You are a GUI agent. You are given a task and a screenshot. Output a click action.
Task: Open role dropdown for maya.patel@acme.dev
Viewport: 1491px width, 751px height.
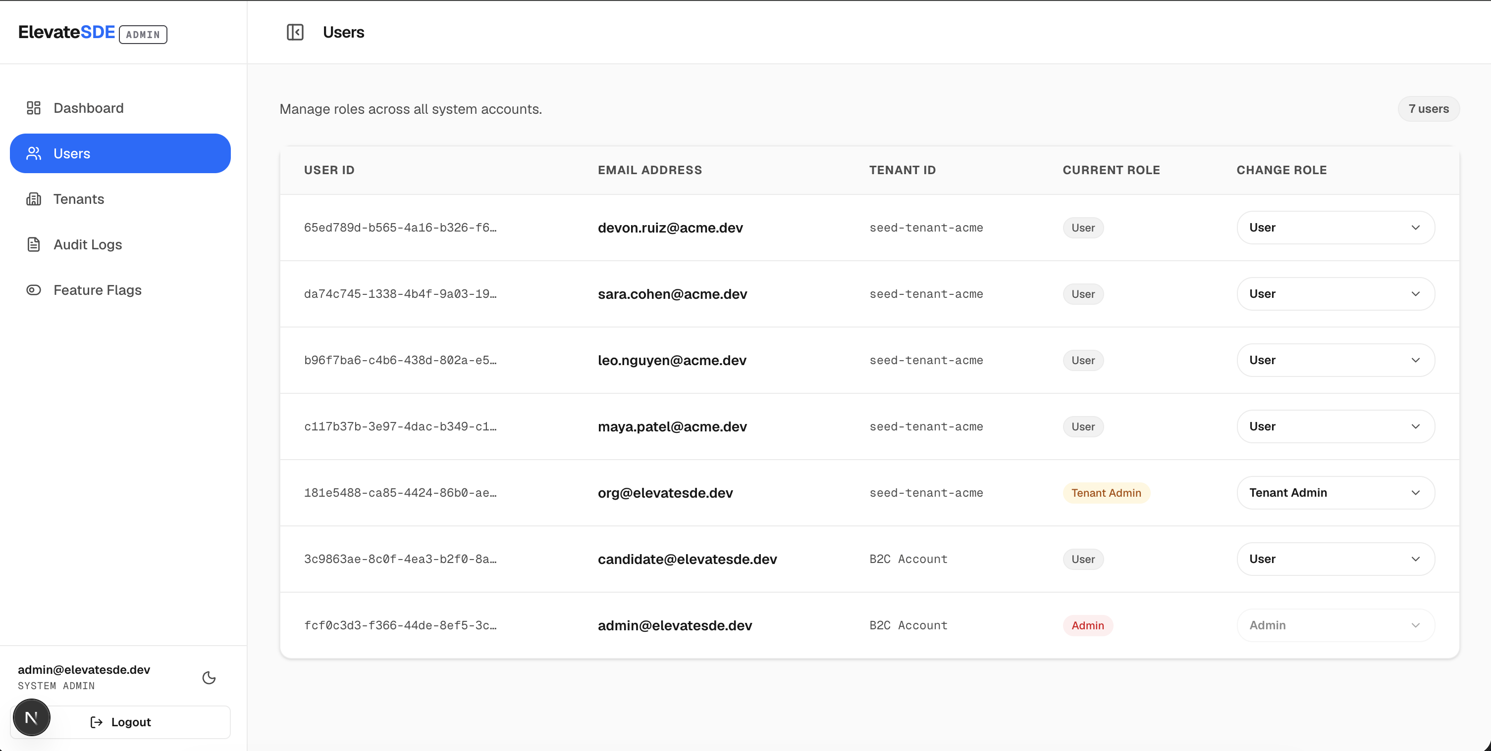click(x=1335, y=426)
